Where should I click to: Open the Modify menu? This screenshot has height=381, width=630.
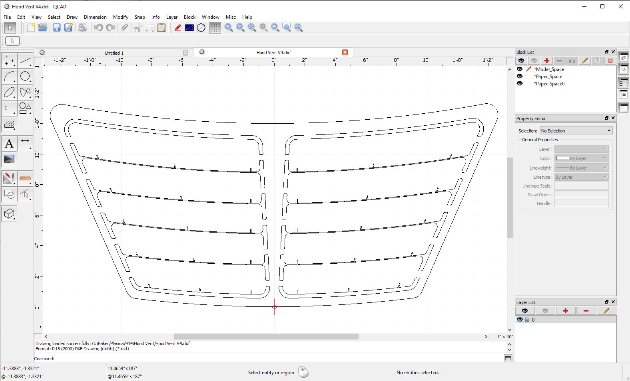(120, 17)
